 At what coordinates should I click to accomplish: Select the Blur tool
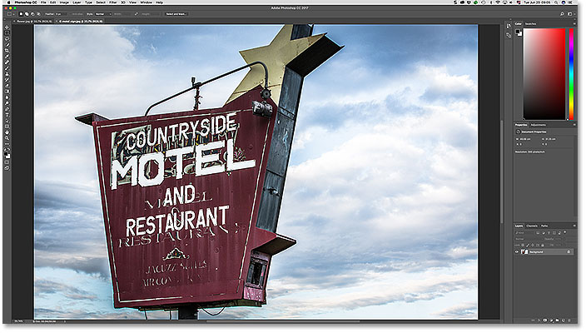[x=7, y=97]
